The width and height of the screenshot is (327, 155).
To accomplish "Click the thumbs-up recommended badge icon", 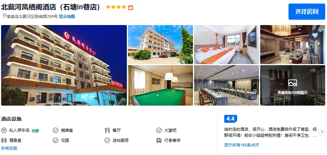I will click(130, 8).
